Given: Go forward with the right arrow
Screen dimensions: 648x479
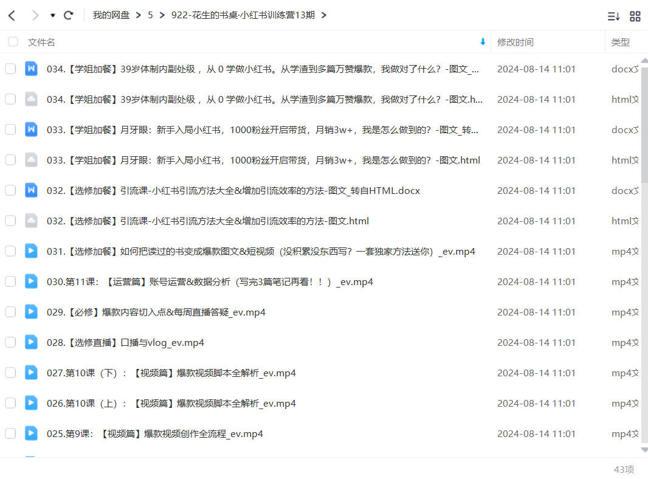Looking at the screenshot, I should coord(35,16).
